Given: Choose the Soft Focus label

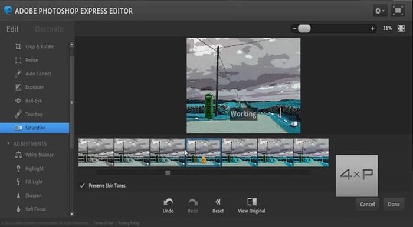Looking at the screenshot, I should [x=35, y=209].
